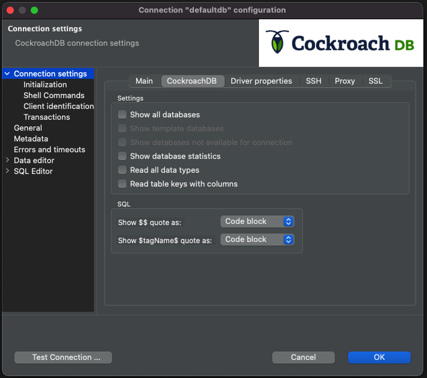The width and height of the screenshot is (427, 378).
Task: Select Initialization in sidebar tree
Action: pyautogui.click(x=45, y=85)
